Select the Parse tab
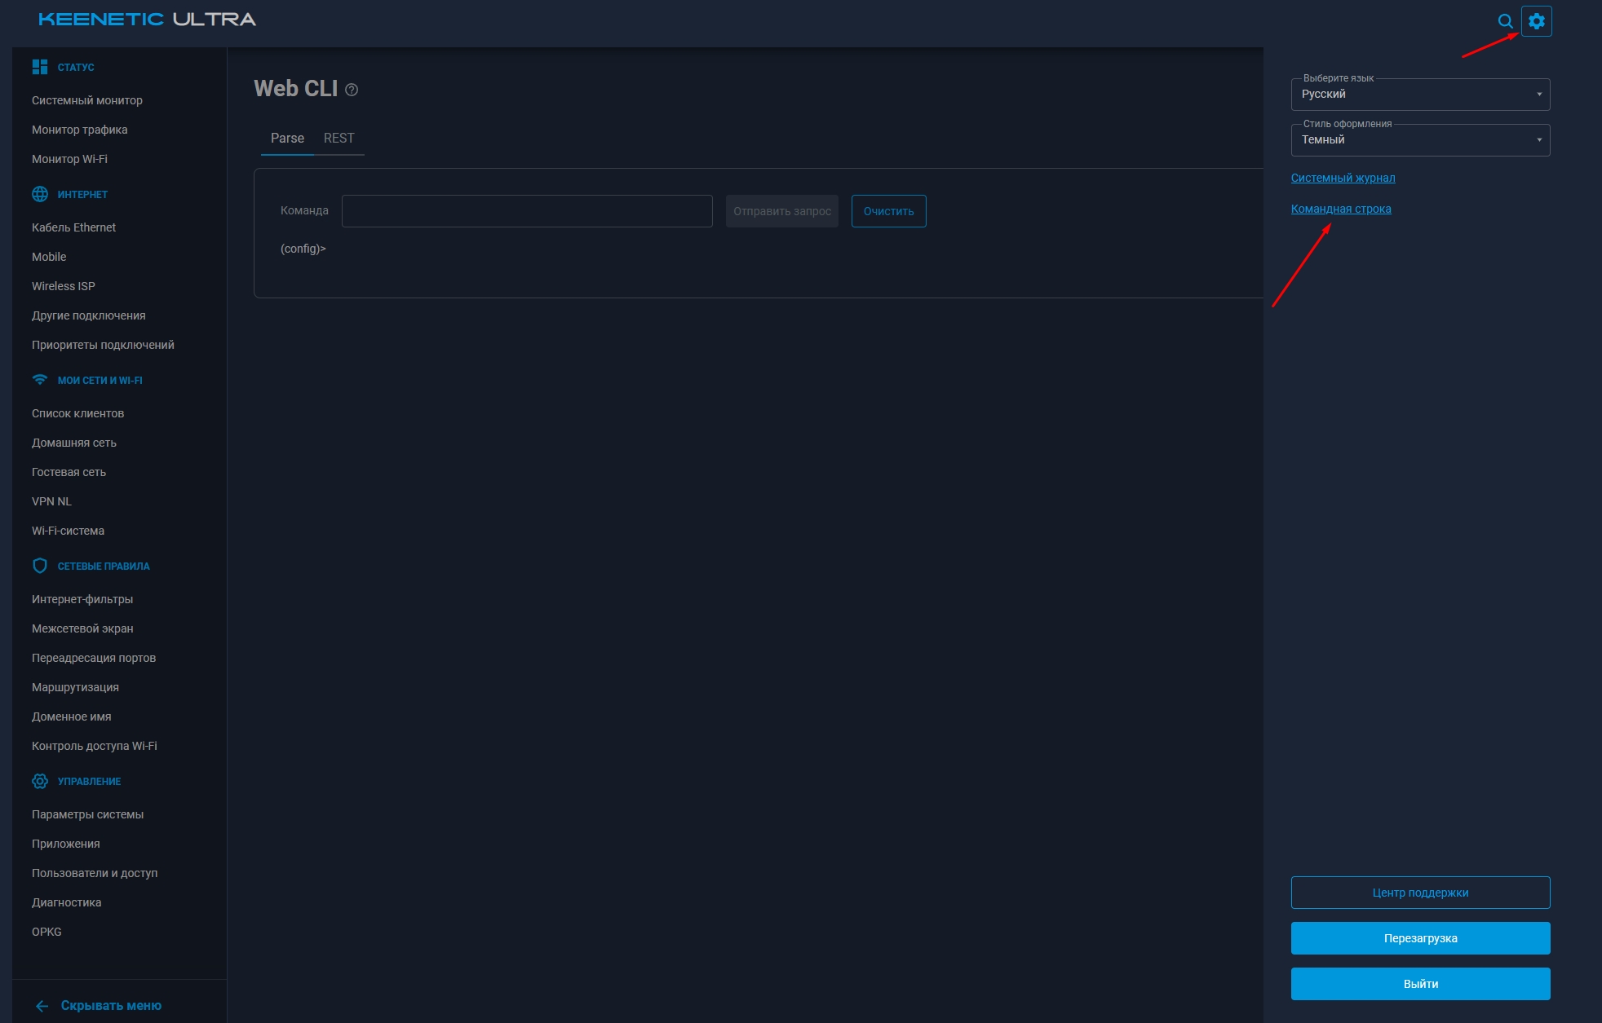The image size is (1602, 1023). (287, 139)
